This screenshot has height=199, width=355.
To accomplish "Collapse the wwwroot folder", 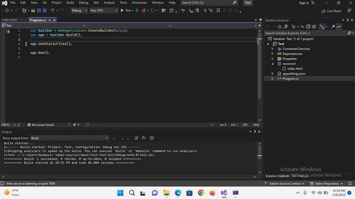I will click(x=272, y=64).
